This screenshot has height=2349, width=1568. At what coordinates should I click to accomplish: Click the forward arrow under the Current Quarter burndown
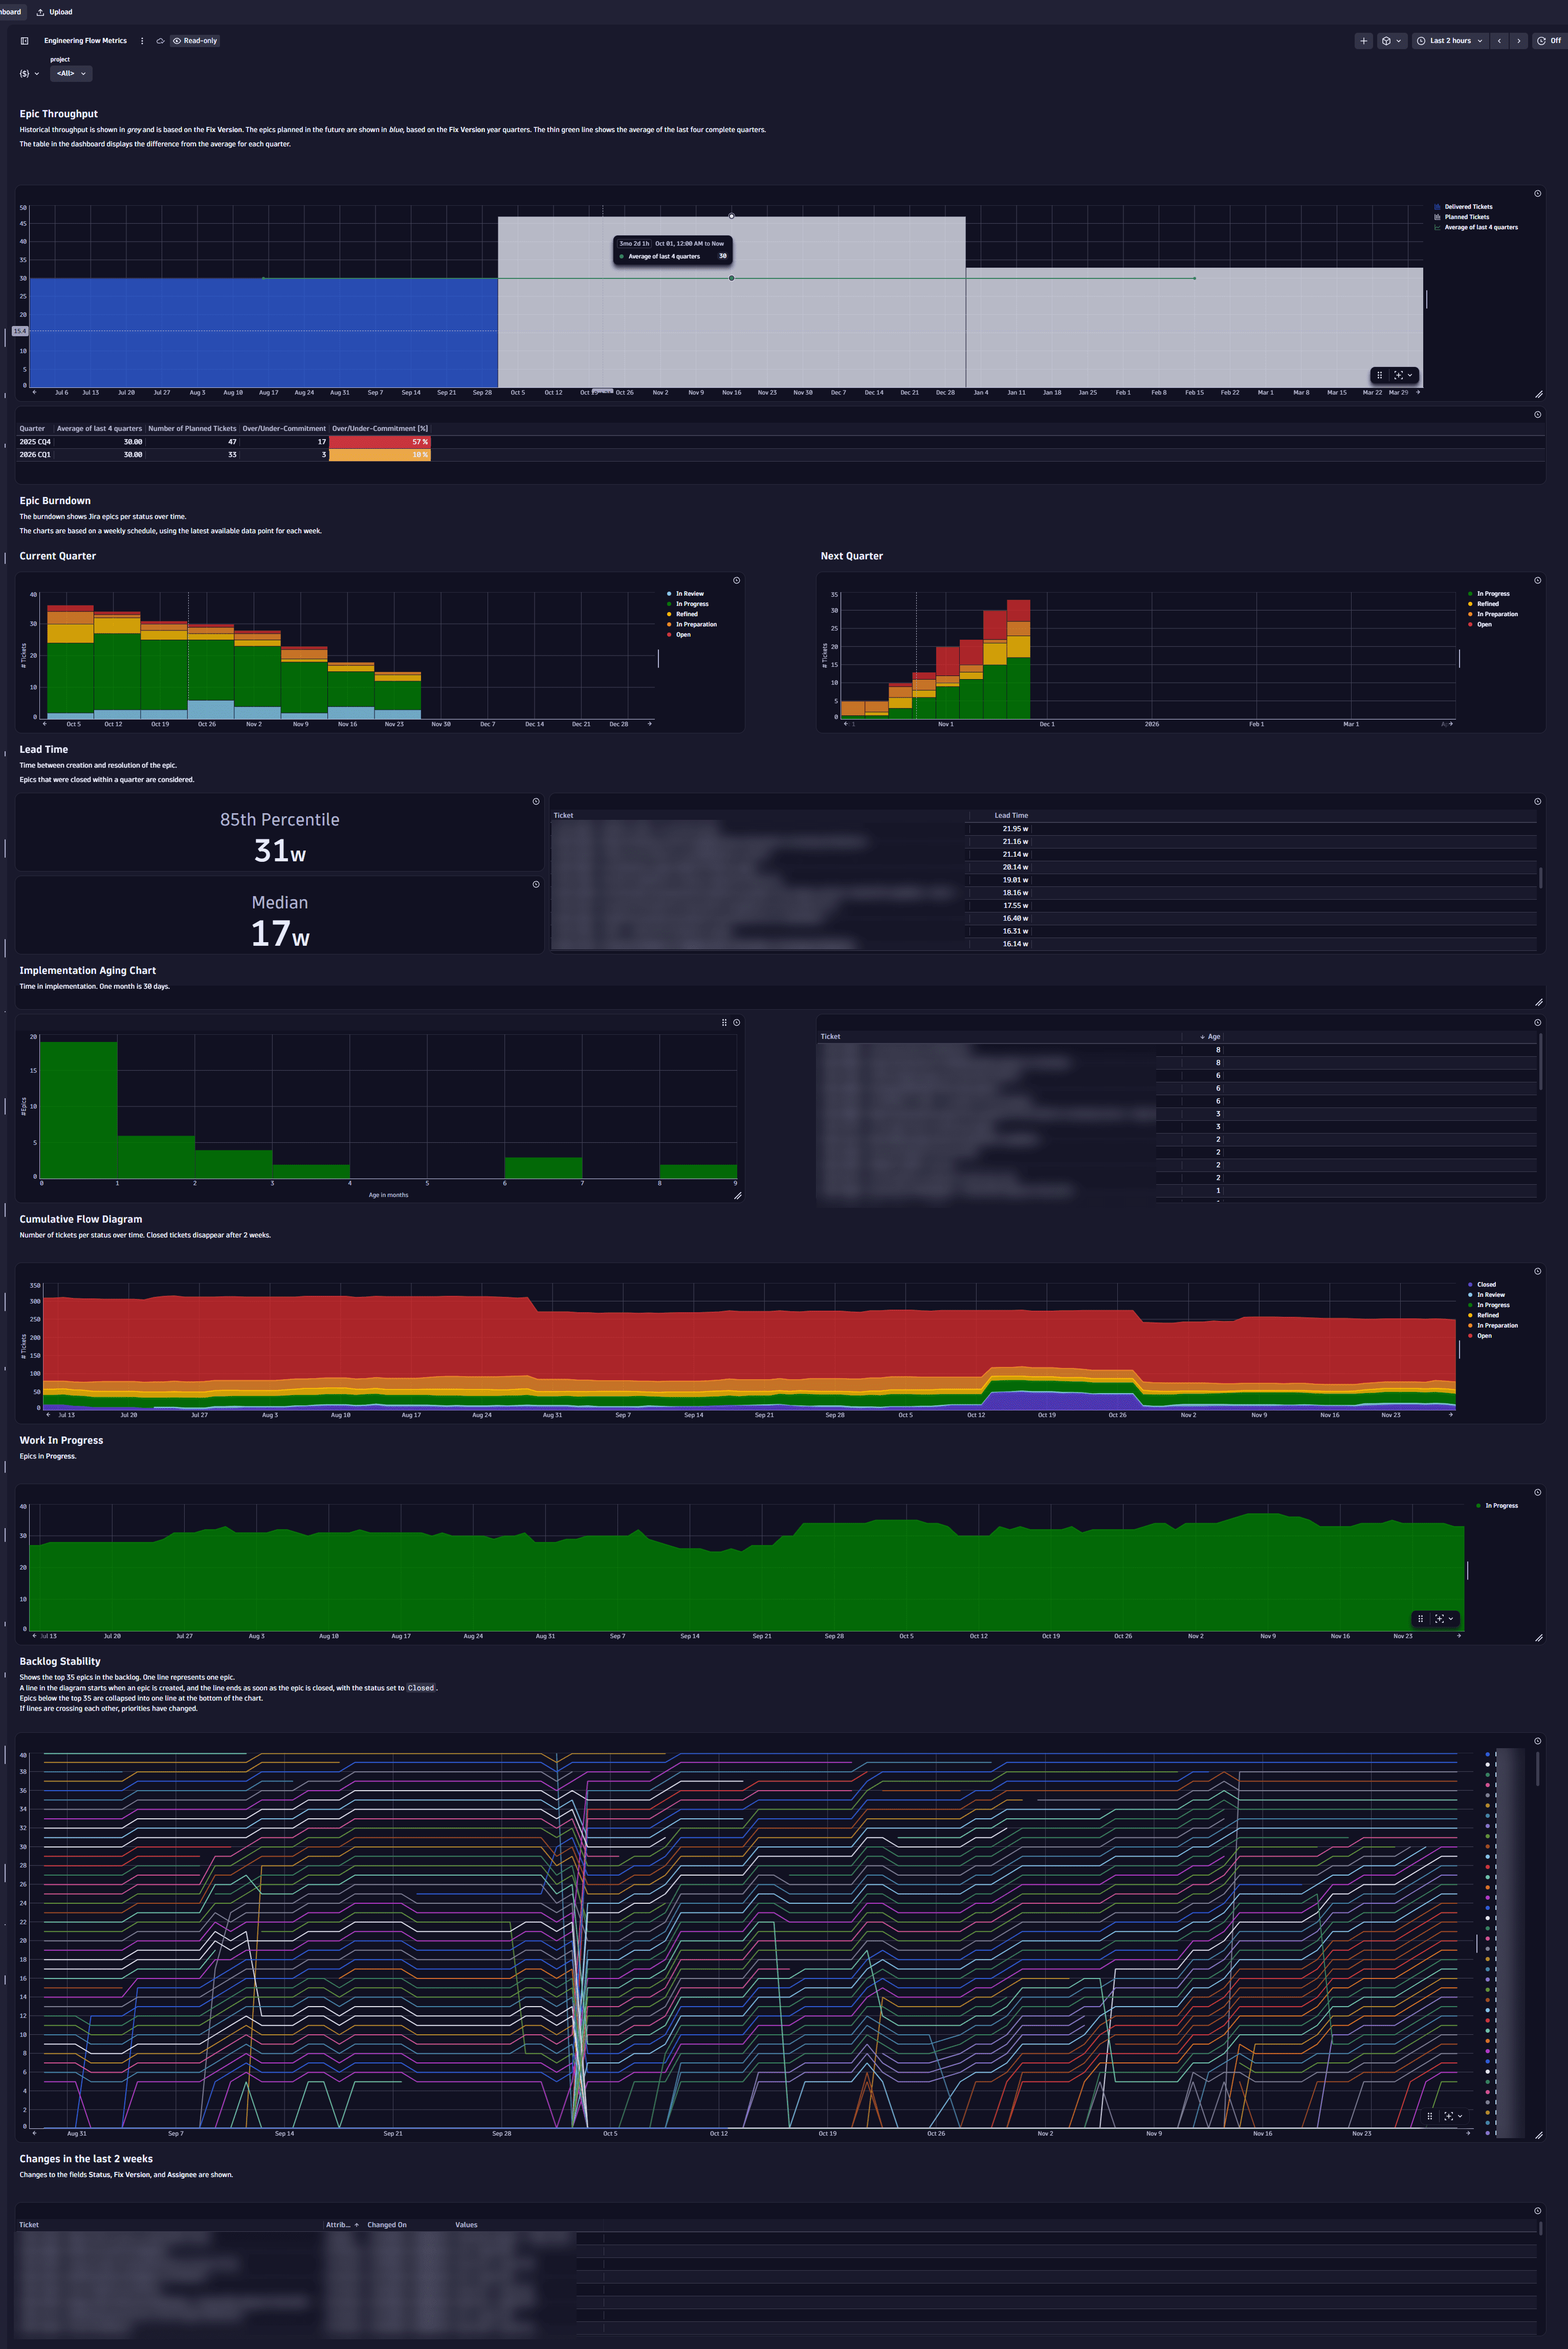[650, 723]
